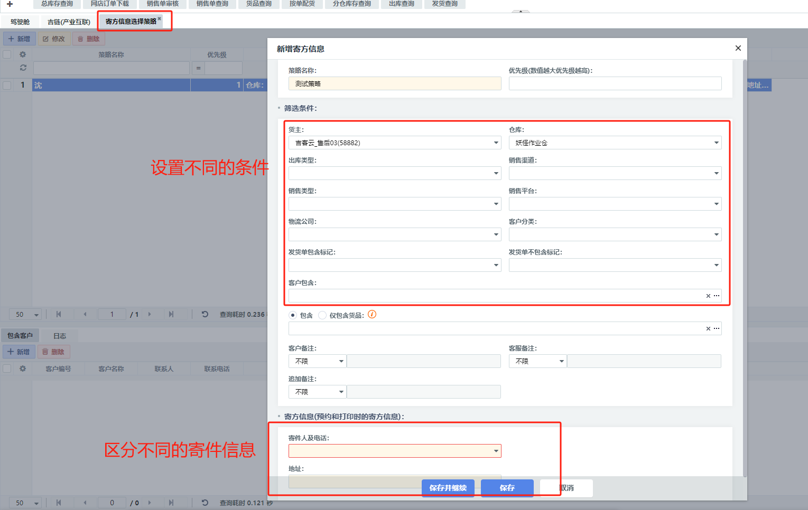This screenshot has width=808, height=510.
Task: Select the 包含 radio button
Action: pos(293,315)
